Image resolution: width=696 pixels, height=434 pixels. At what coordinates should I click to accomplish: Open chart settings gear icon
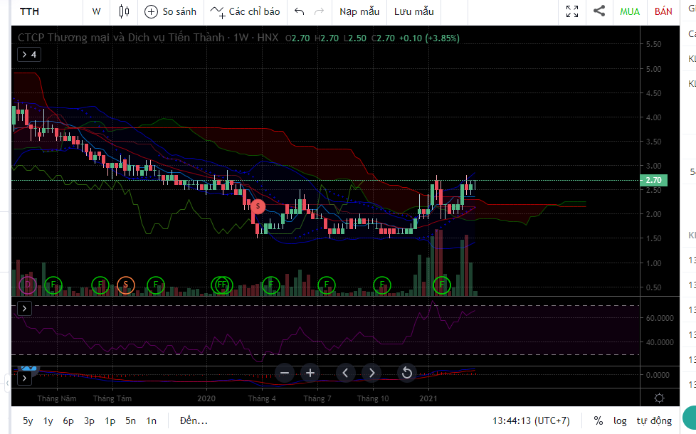tap(660, 398)
